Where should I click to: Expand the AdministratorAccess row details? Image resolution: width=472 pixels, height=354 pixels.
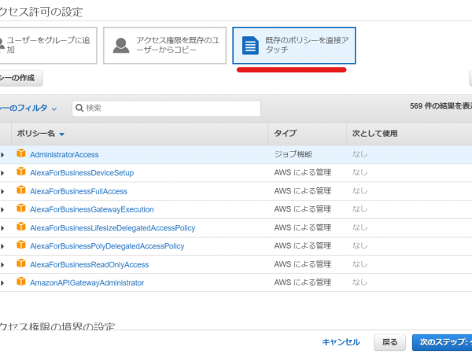(2, 155)
